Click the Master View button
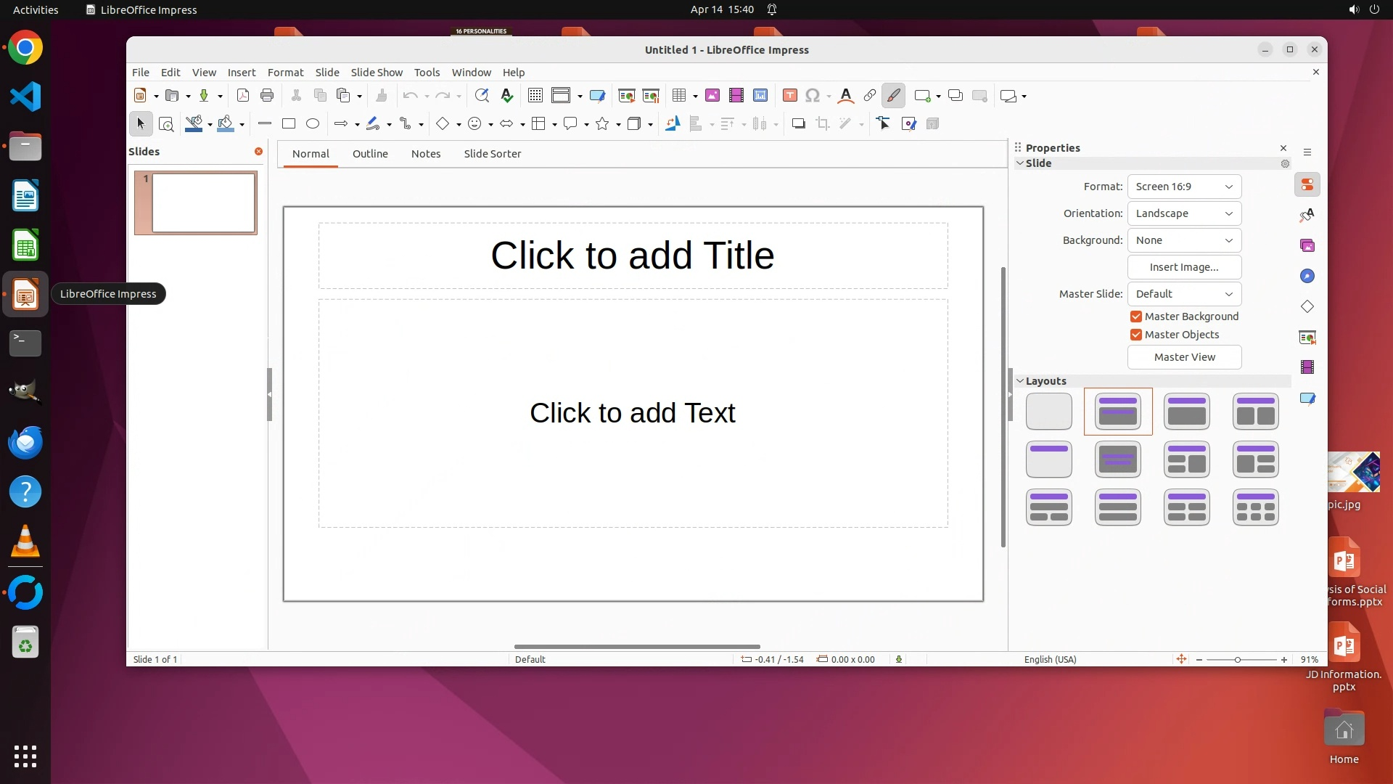Image resolution: width=1393 pixels, height=784 pixels. pos(1184,357)
